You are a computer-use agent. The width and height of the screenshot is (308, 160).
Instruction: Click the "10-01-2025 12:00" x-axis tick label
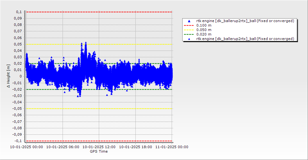(99, 147)
